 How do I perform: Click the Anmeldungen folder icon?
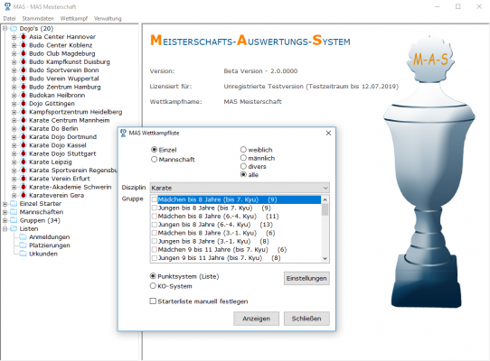click(x=23, y=236)
